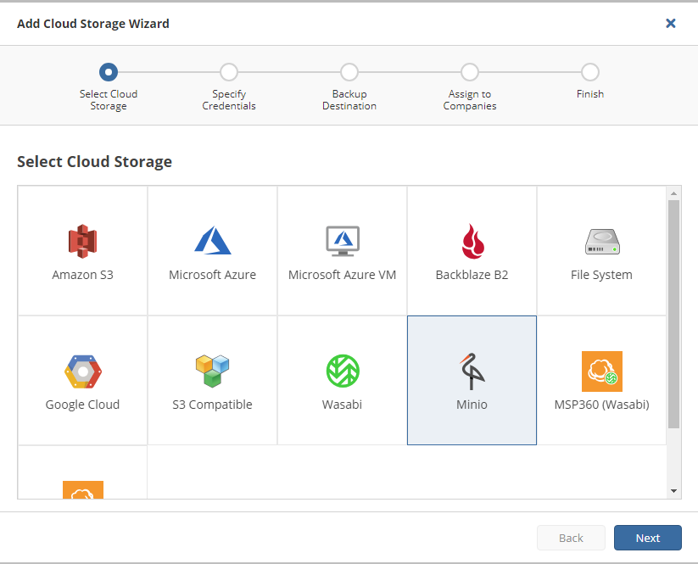Click the S3 Compatible label

pyautogui.click(x=212, y=405)
